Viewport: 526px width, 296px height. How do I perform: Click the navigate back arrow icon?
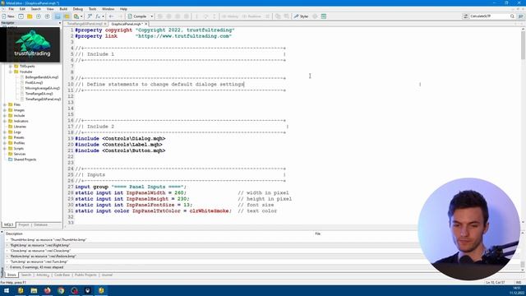point(112,16)
